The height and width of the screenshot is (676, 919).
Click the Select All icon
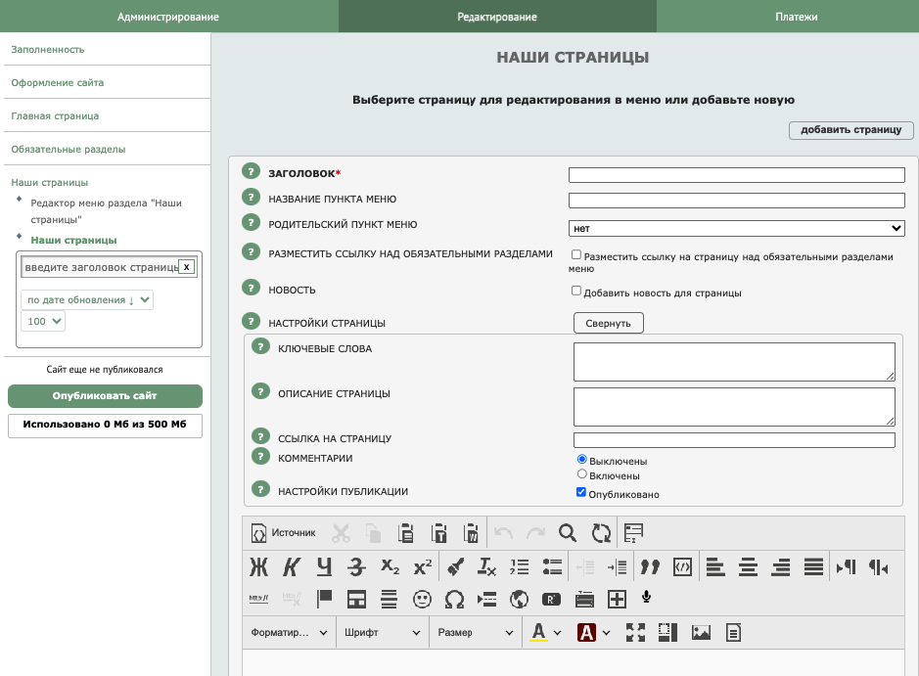[633, 532]
